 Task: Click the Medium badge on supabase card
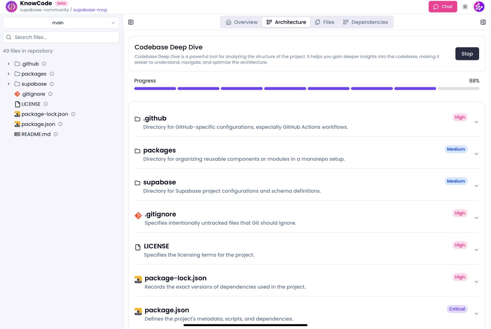point(456,181)
